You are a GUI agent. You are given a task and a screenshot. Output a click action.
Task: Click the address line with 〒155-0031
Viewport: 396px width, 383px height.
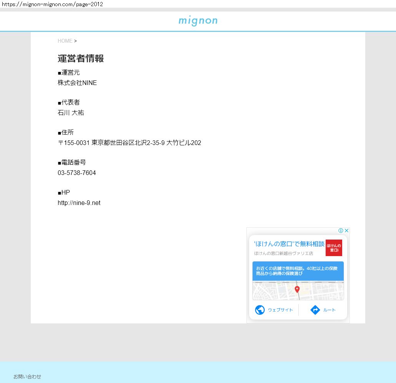(129, 143)
